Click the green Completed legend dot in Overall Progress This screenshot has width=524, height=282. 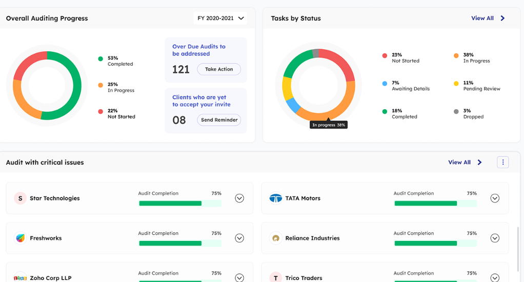pyautogui.click(x=100, y=59)
